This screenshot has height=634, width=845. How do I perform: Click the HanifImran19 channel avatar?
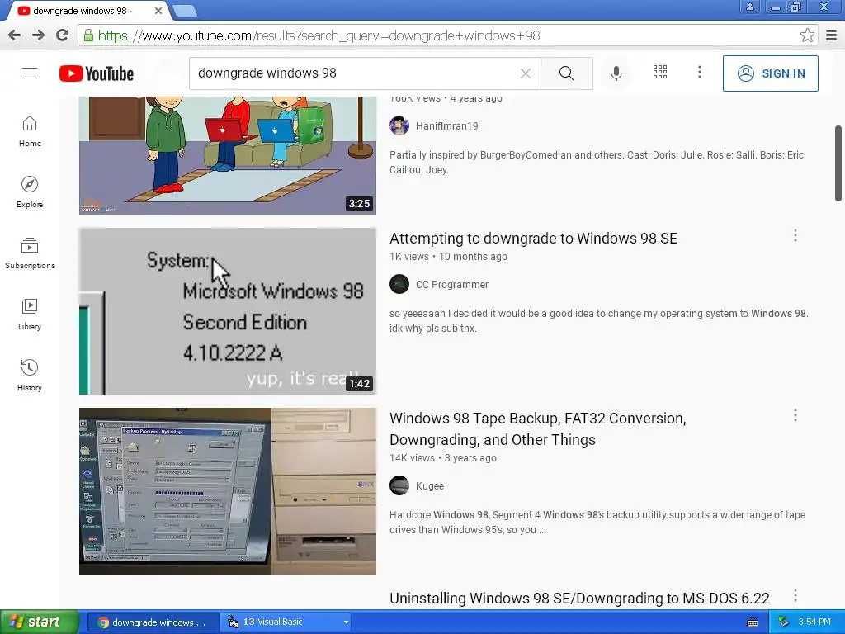click(x=399, y=125)
